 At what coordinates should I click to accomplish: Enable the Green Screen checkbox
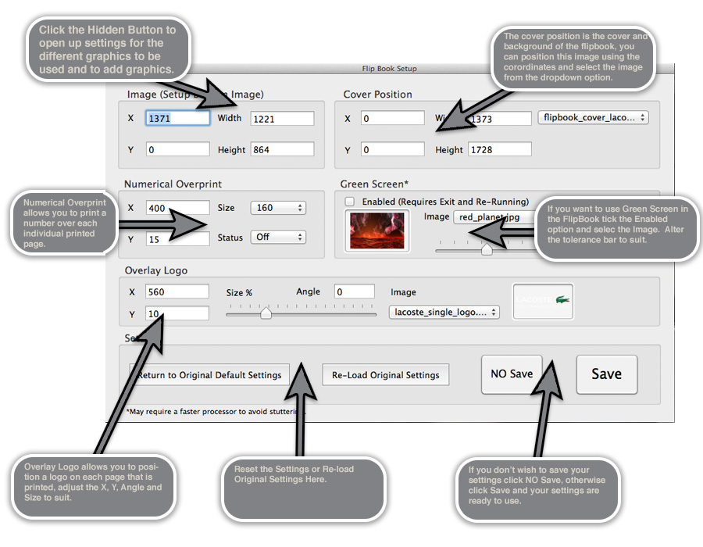click(x=350, y=202)
